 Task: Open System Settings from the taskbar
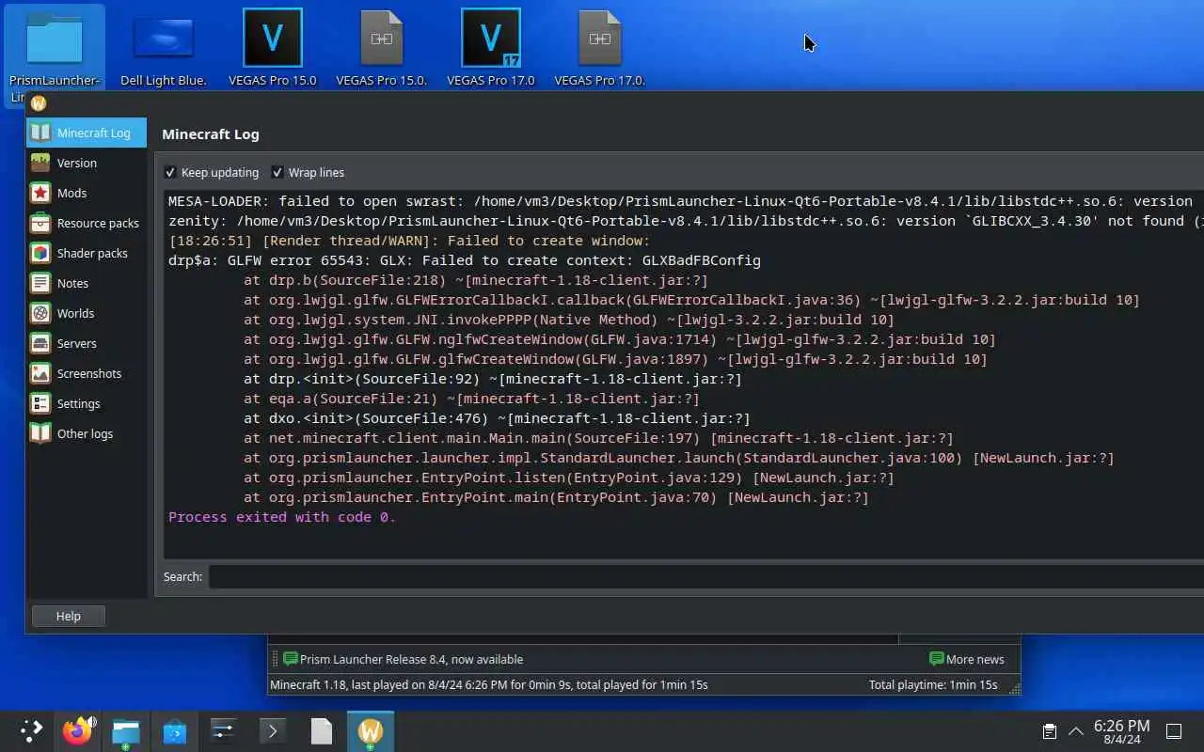tap(224, 730)
